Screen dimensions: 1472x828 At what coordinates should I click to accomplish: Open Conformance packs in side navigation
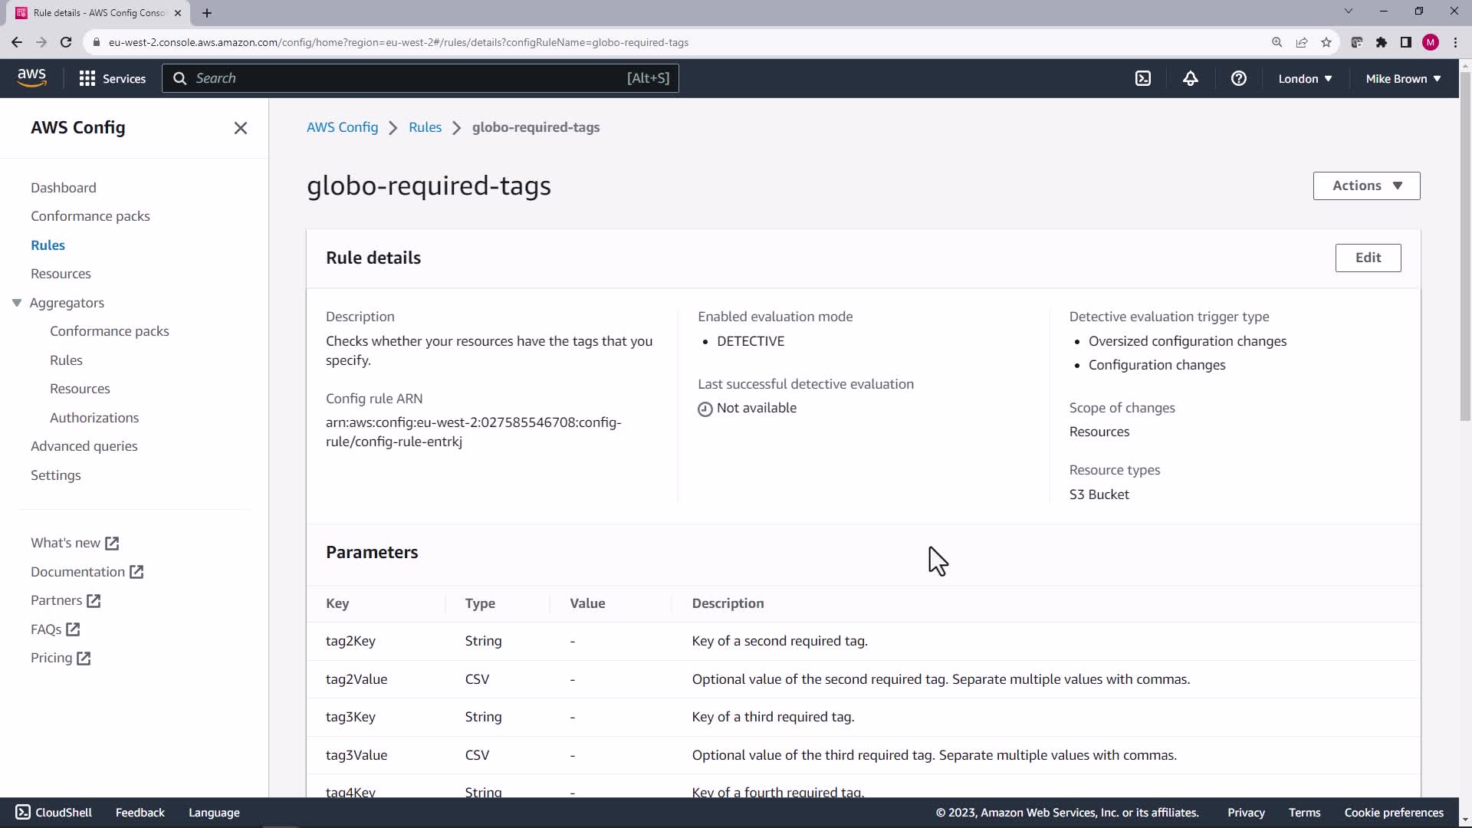point(90,216)
